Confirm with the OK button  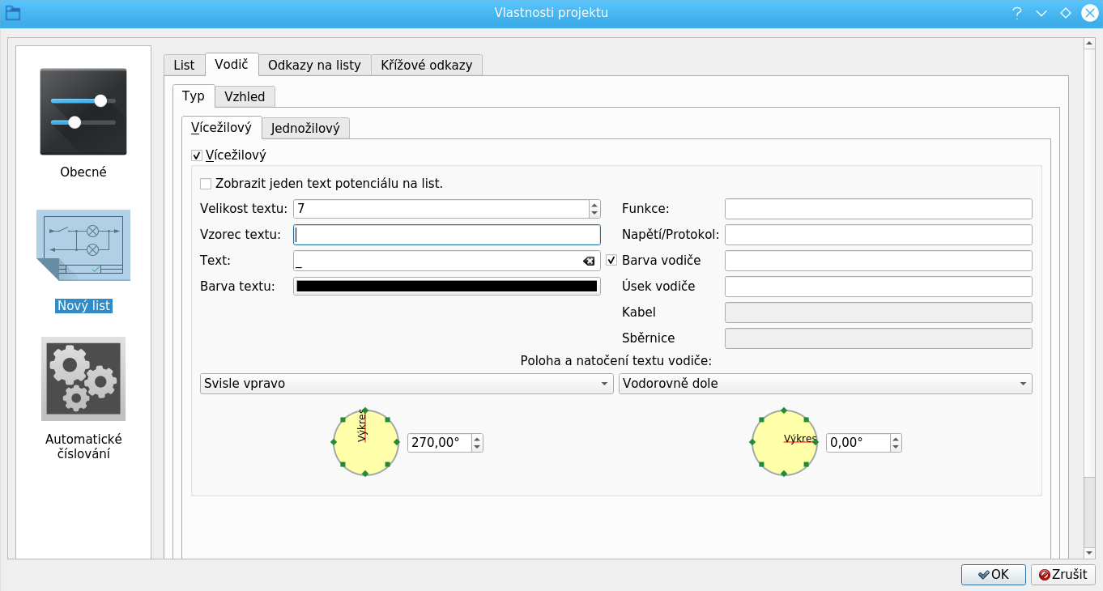pos(993,574)
